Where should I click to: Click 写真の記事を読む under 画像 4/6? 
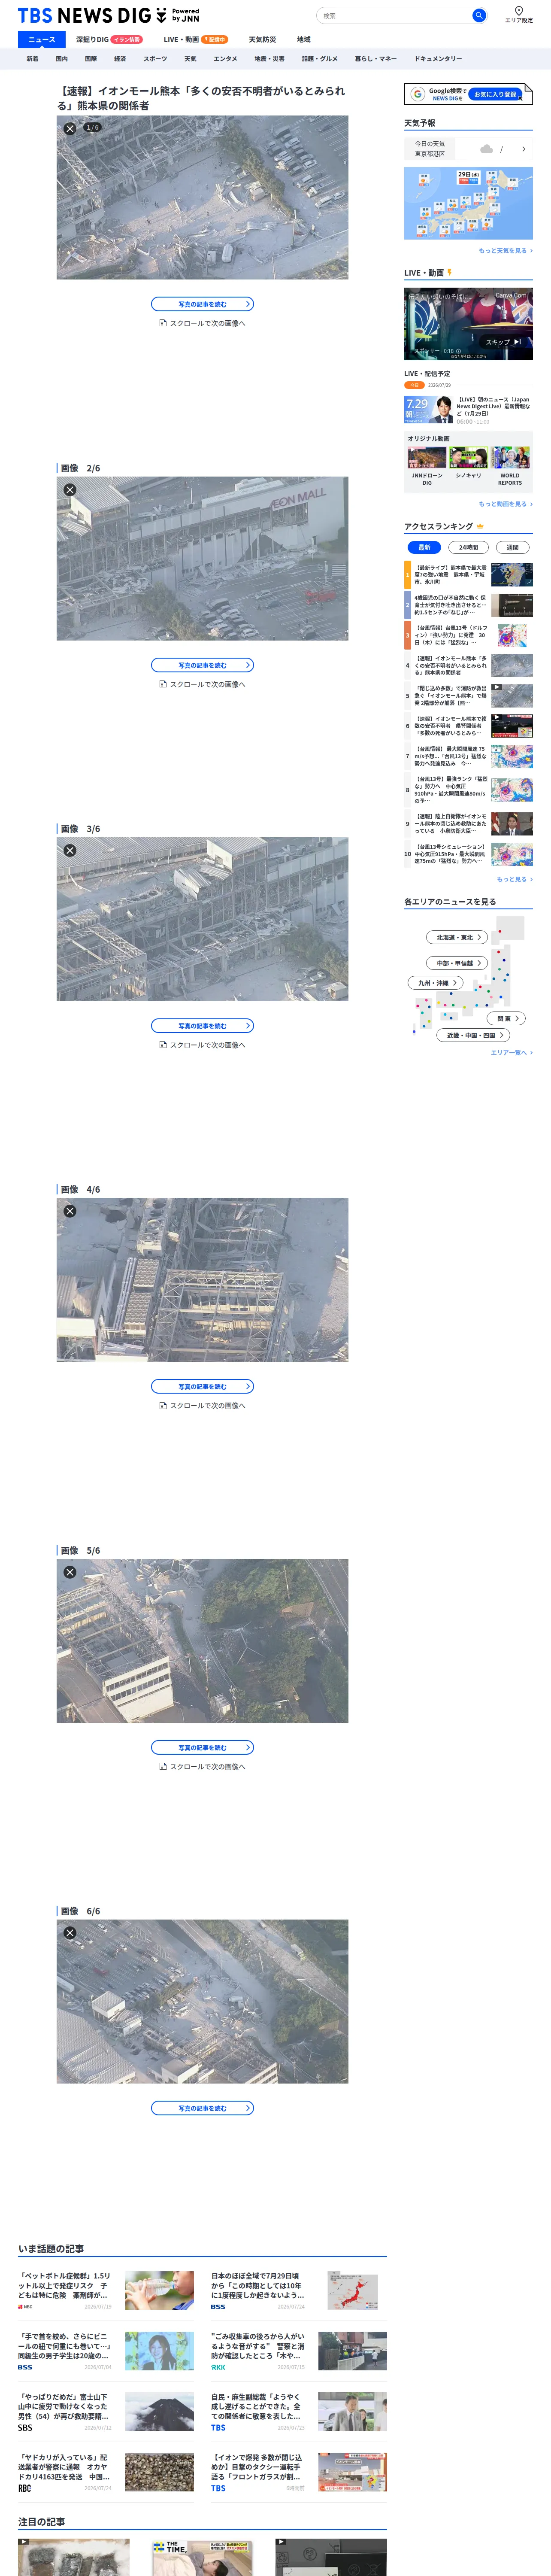(x=202, y=1386)
